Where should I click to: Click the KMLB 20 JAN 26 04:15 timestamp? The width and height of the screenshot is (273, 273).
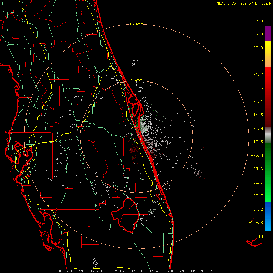coord(194,271)
